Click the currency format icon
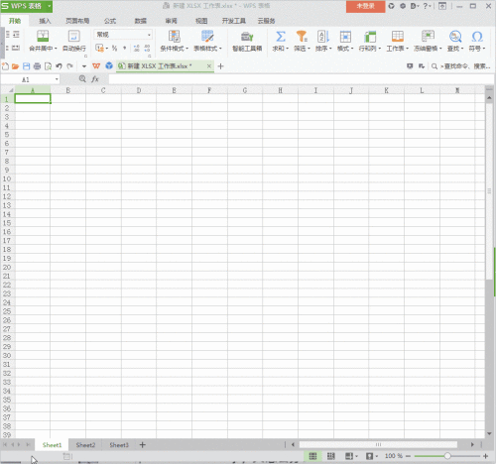 (100, 49)
